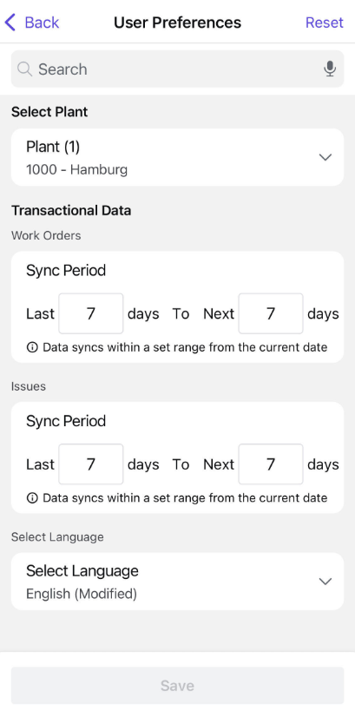The height and width of the screenshot is (717, 355).
Task: Click the microphone voice search icon
Action: tap(329, 69)
